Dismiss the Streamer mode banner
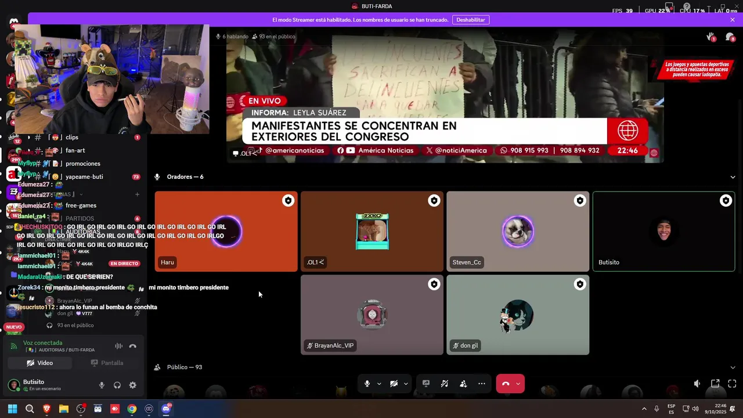This screenshot has width=743, height=418. (x=733, y=20)
